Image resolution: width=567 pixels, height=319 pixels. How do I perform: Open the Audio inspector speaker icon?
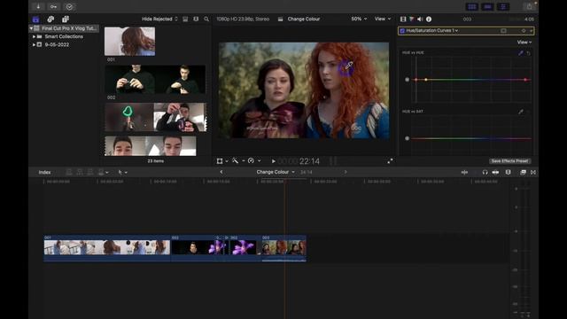coord(420,19)
